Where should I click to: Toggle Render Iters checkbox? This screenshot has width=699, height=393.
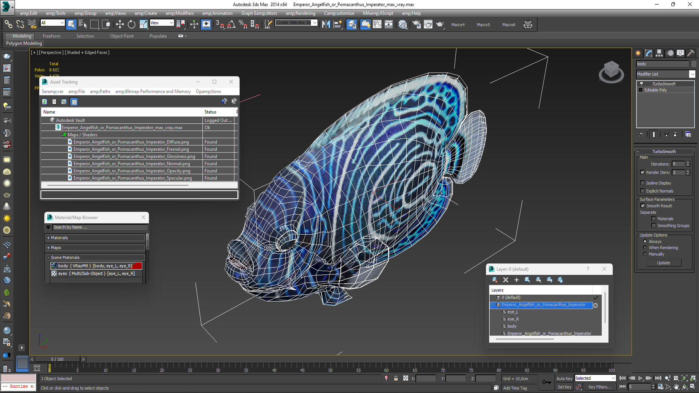point(642,172)
